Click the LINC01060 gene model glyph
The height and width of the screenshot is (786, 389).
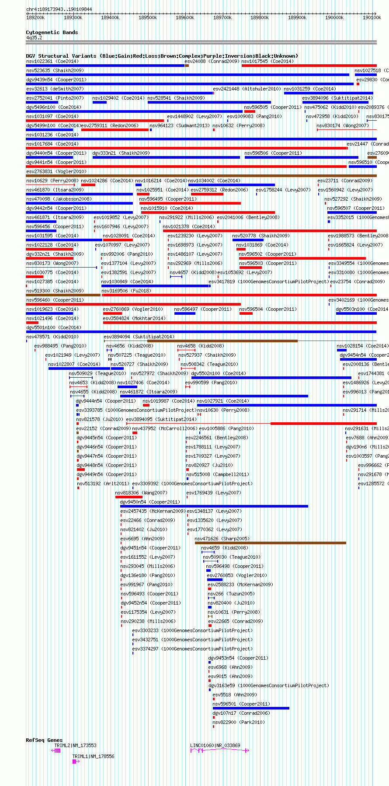[x=219, y=750]
